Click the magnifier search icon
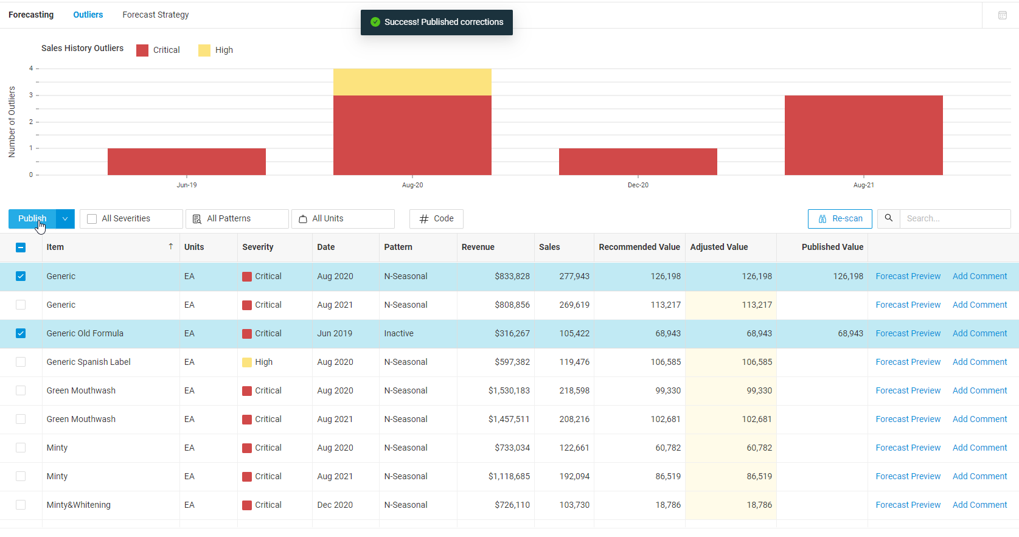Viewport: 1019px width, 537px height. 889,218
